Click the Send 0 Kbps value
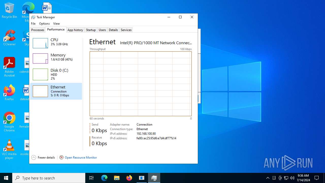Viewport: 325px width, 183px height. (x=99, y=130)
